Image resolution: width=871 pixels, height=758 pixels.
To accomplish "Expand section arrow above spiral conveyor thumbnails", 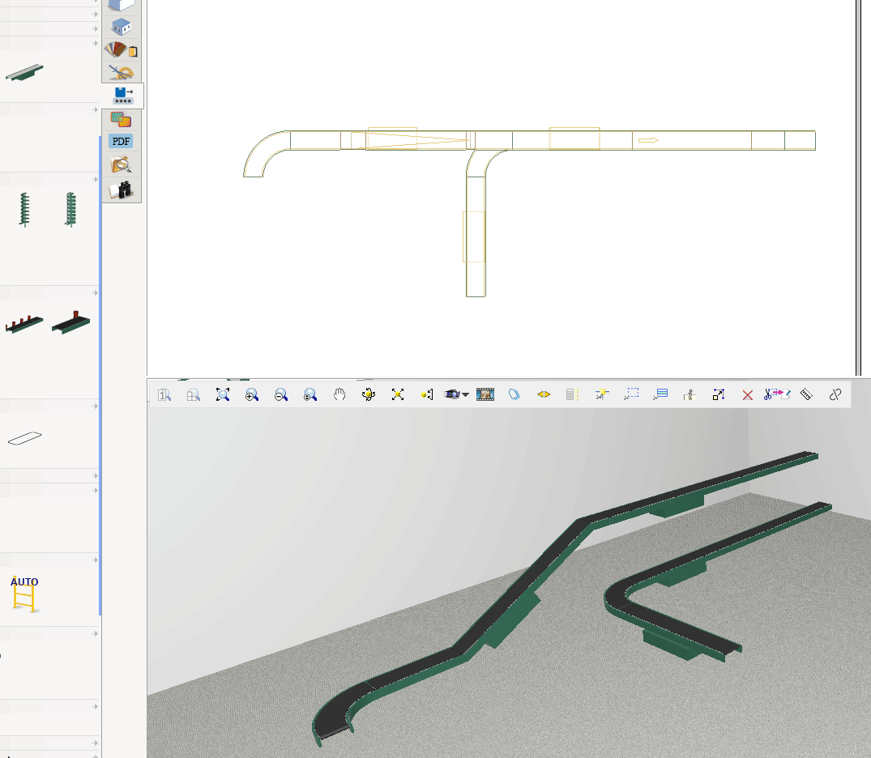I will click(x=95, y=179).
